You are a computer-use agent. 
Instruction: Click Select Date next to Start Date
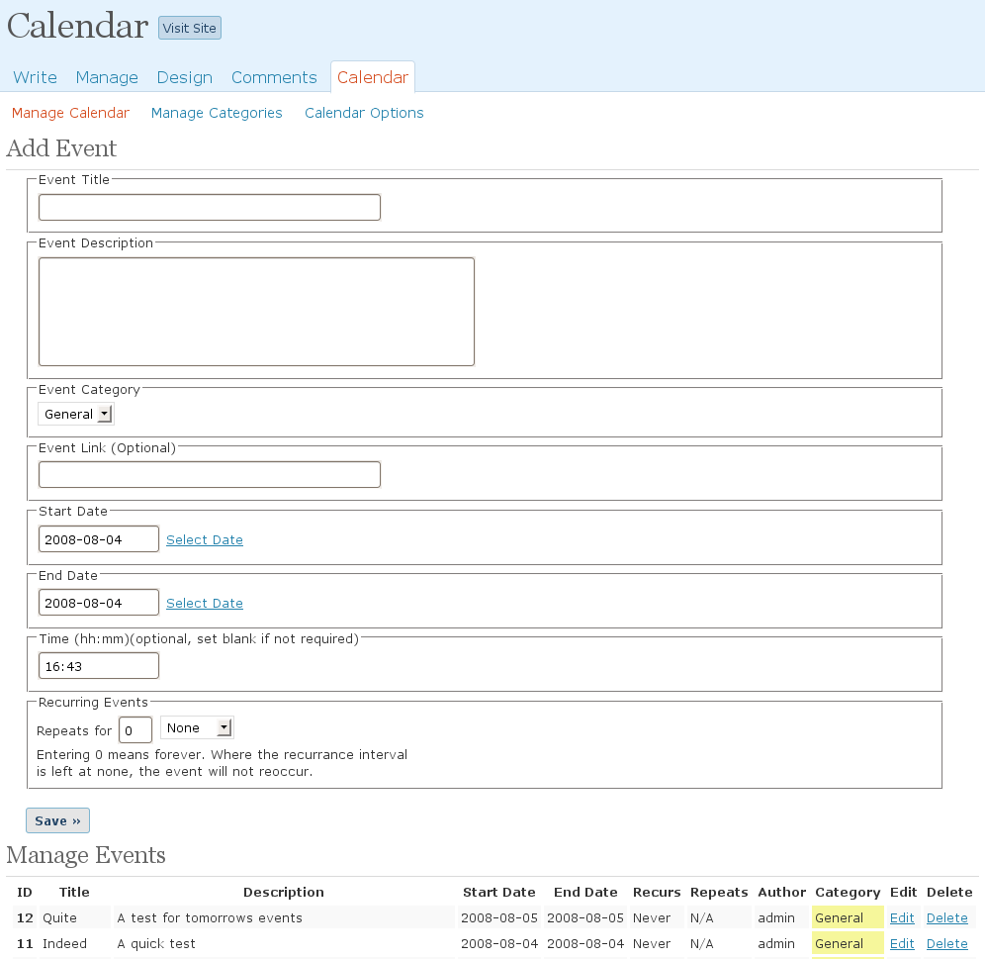coord(204,539)
